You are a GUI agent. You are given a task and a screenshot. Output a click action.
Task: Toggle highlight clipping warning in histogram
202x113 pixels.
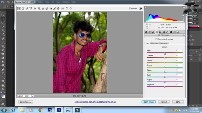tap(184, 7)
